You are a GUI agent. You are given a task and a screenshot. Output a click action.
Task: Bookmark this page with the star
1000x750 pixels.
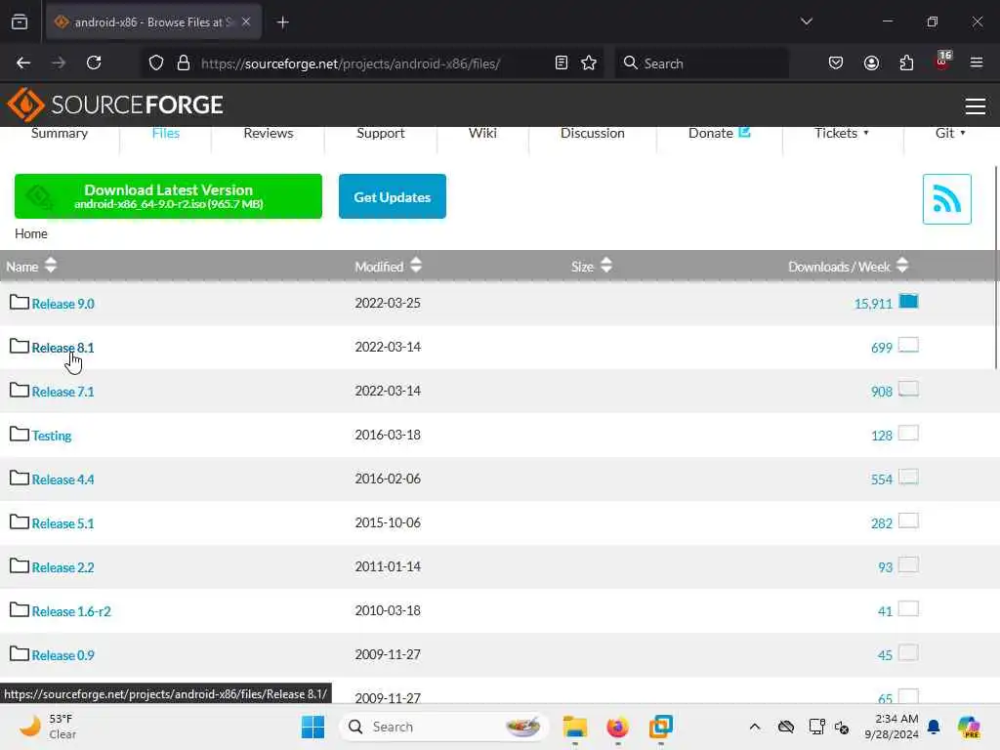coord(589,62)
